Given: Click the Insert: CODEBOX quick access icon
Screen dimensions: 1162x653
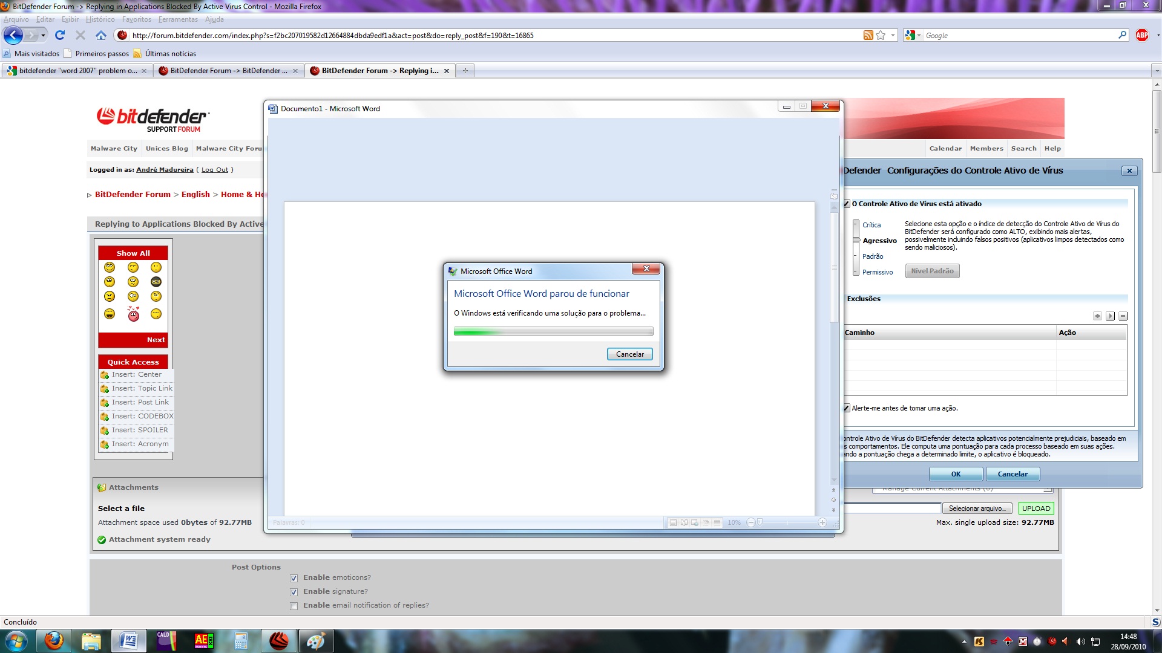Looking at the screenshot, I should [105, 417].
